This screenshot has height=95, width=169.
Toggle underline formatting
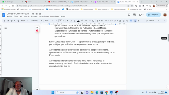click(74, 21)
